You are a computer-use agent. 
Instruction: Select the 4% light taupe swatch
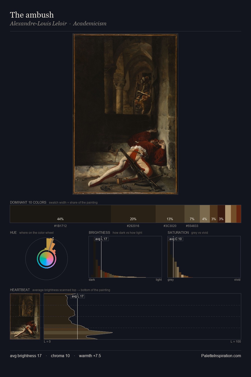[x=205, y=214]
